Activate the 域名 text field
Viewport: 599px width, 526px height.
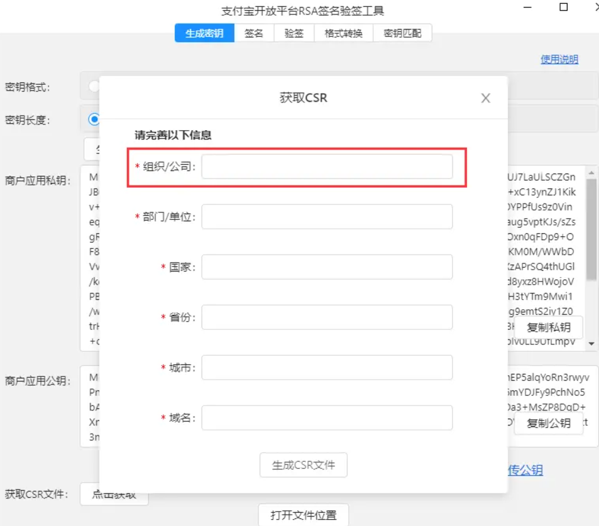click(327, 417)
